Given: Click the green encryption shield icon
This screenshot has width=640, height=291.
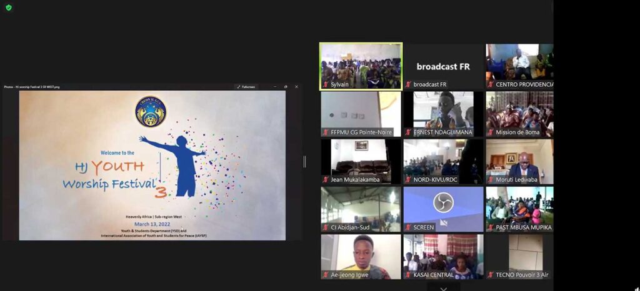Looking at the screenshot, I should point(9,7).
